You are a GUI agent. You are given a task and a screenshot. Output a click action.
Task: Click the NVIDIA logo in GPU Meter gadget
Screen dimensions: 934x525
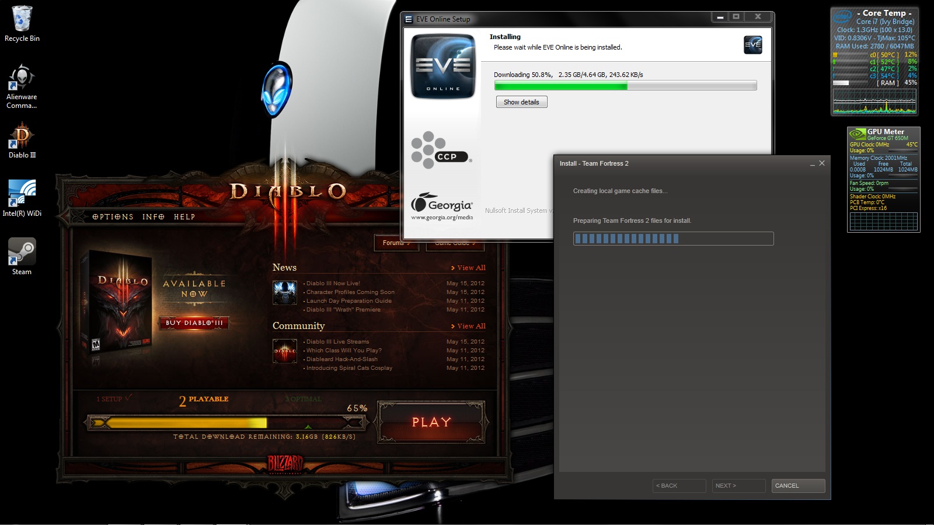pos(858,134)
